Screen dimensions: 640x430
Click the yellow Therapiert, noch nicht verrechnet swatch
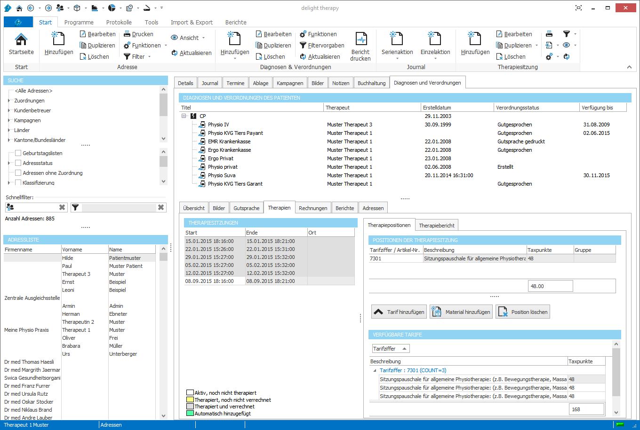point(190,400)
